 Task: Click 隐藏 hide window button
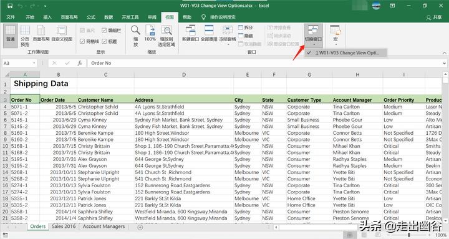click(246, 36)
